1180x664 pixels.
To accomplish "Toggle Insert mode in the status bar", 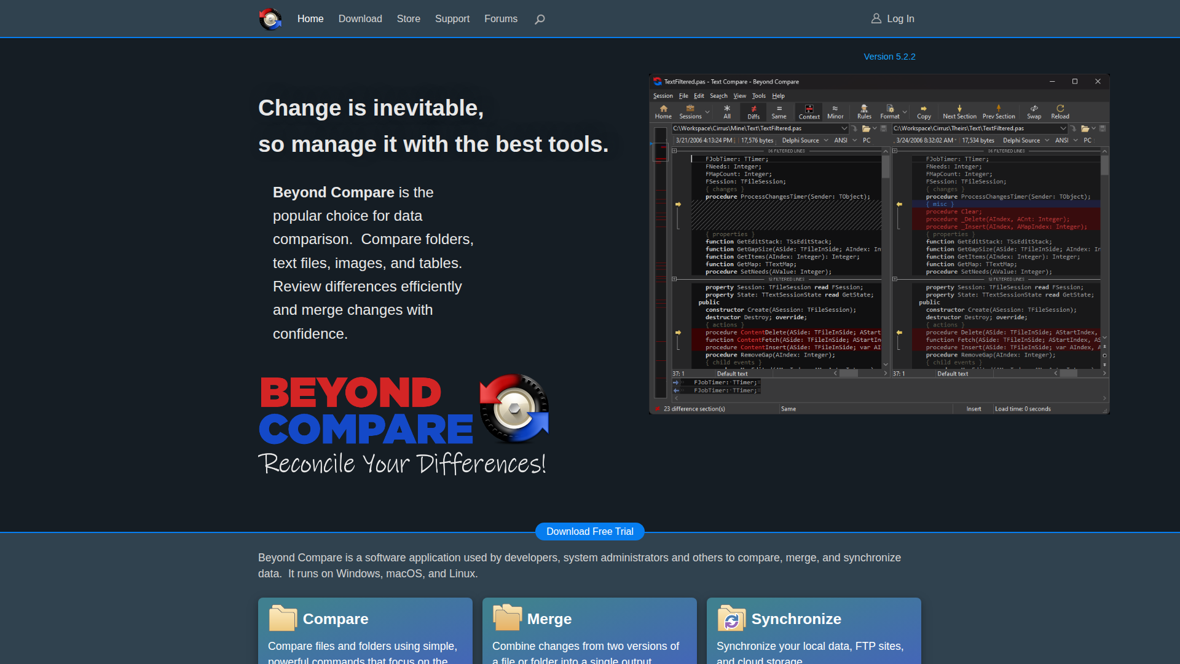I will (974, 409).
